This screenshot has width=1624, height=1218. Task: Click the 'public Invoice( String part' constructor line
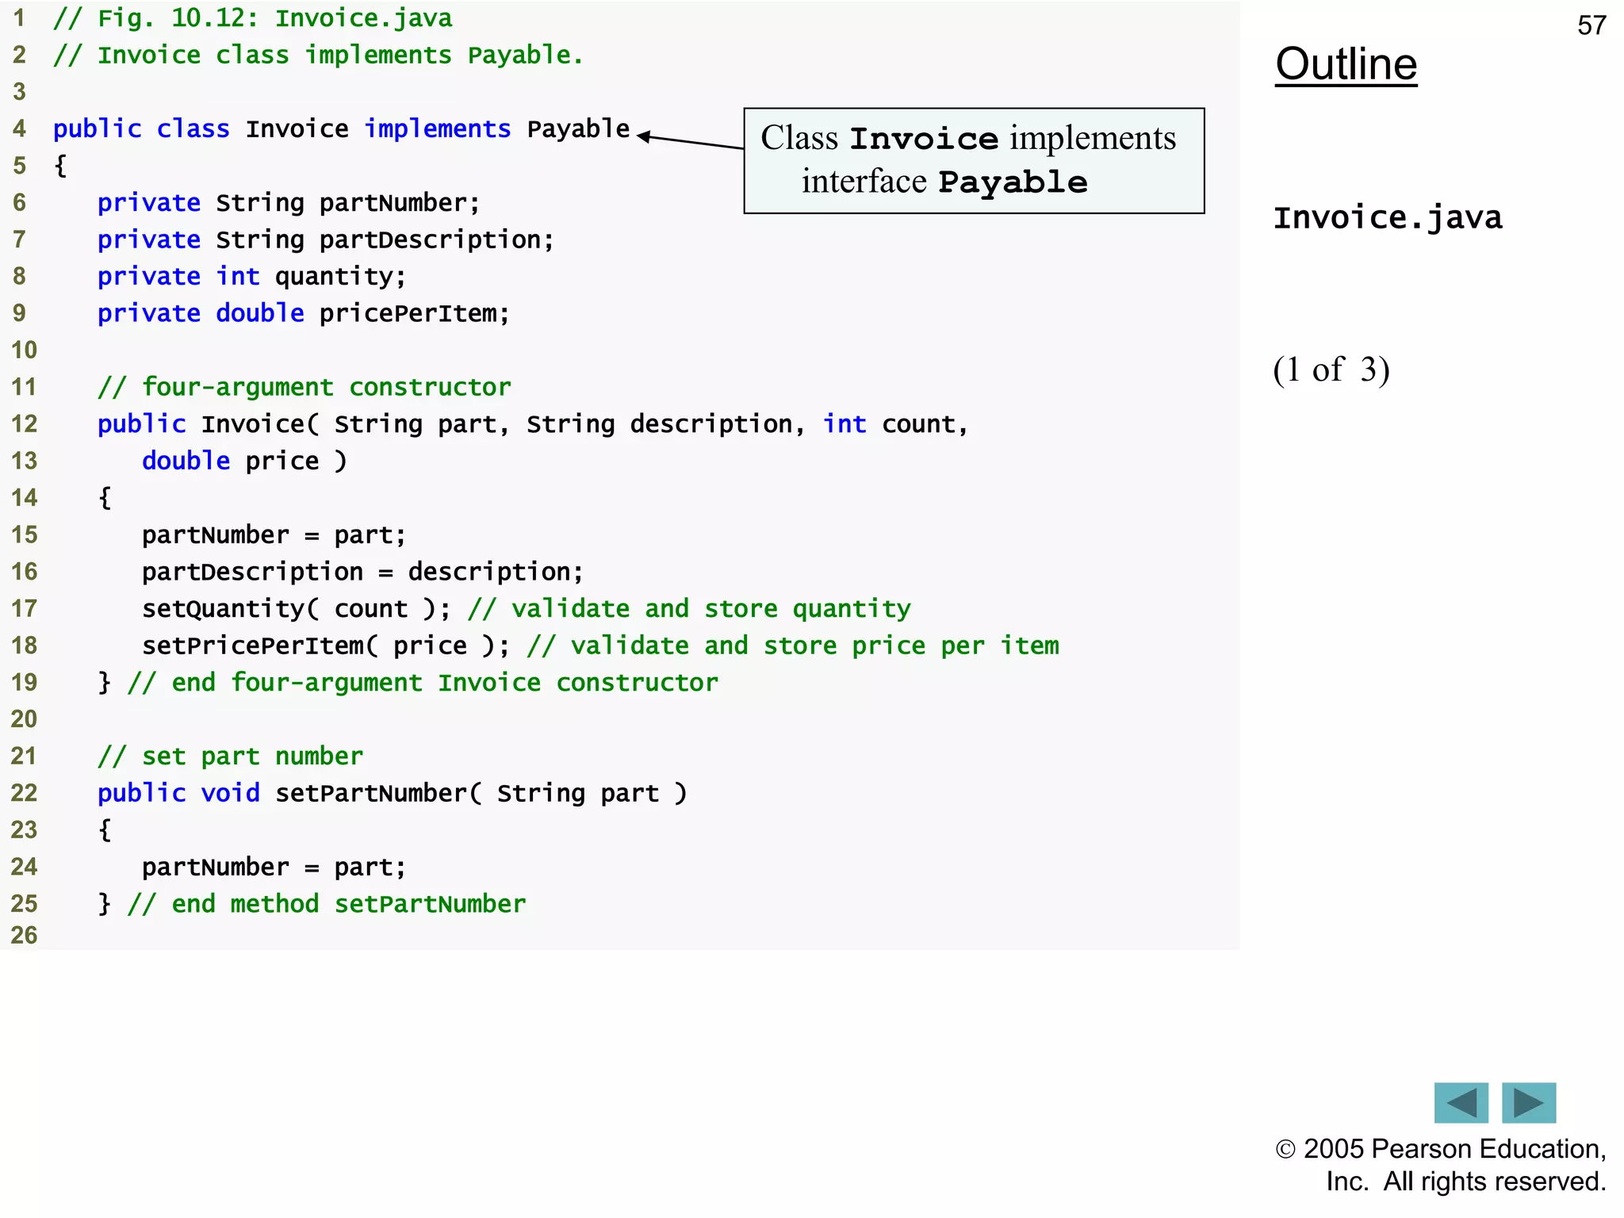[533, 424]
